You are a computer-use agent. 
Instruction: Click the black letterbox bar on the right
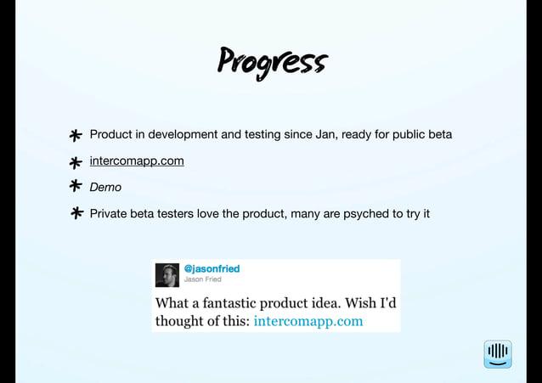click(x=534, y=192)
